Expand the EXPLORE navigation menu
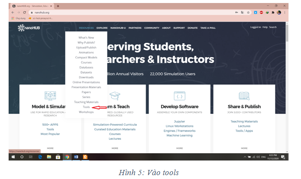 (102, 28)
